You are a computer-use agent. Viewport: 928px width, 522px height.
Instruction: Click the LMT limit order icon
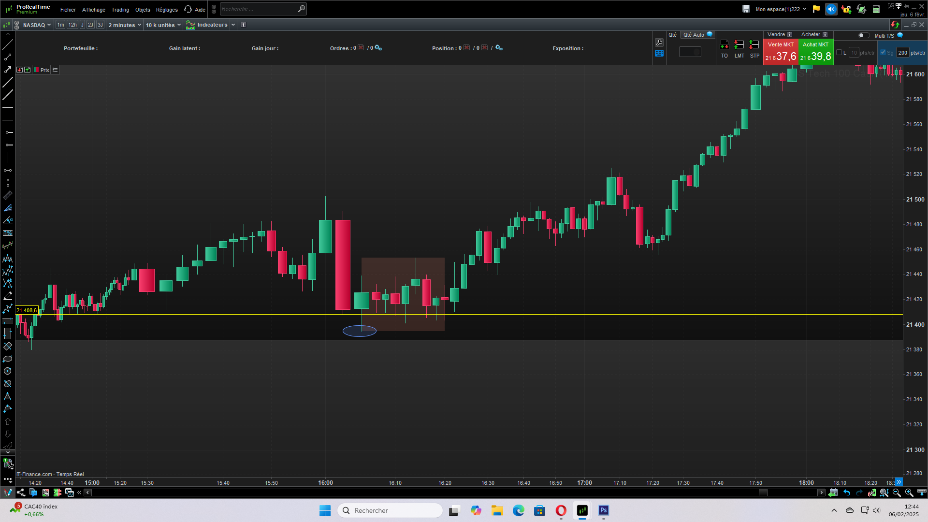(739, 45)
